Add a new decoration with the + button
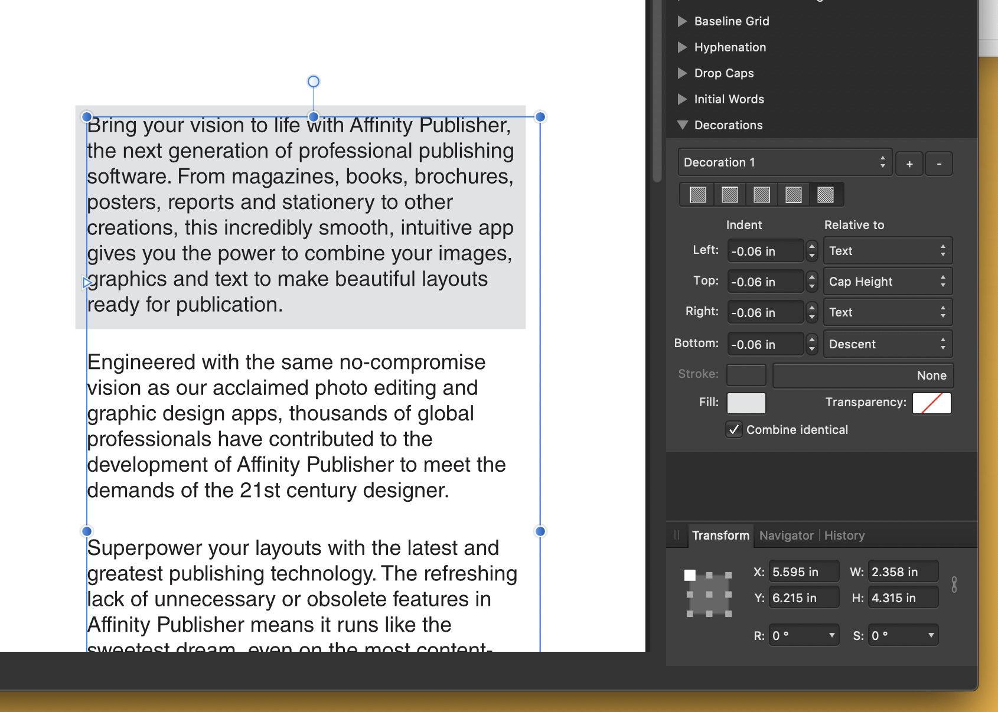The image size is (998, 712). 909,164
